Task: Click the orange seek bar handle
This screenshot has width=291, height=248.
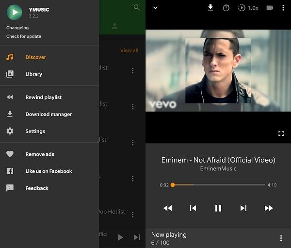Action: pyautogui.click(x=173, y=185)
